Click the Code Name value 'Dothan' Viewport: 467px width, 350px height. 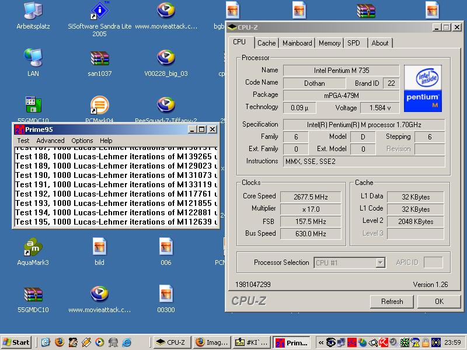point(315,83)
